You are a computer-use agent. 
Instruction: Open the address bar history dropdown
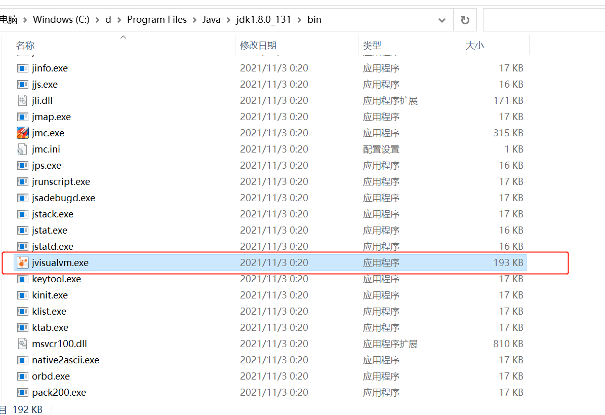pos(442,20)
